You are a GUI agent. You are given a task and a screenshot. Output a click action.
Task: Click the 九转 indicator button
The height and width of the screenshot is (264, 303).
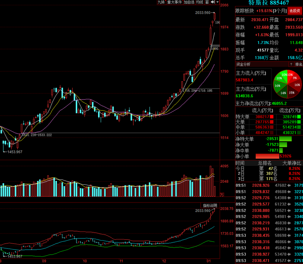pos(161,2)
